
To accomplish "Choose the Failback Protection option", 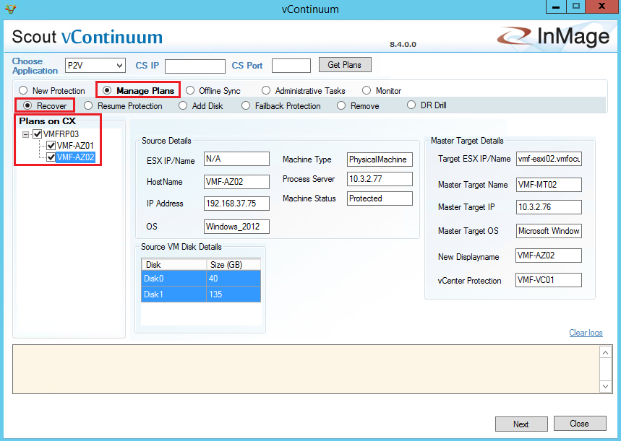I will [246, 106].
